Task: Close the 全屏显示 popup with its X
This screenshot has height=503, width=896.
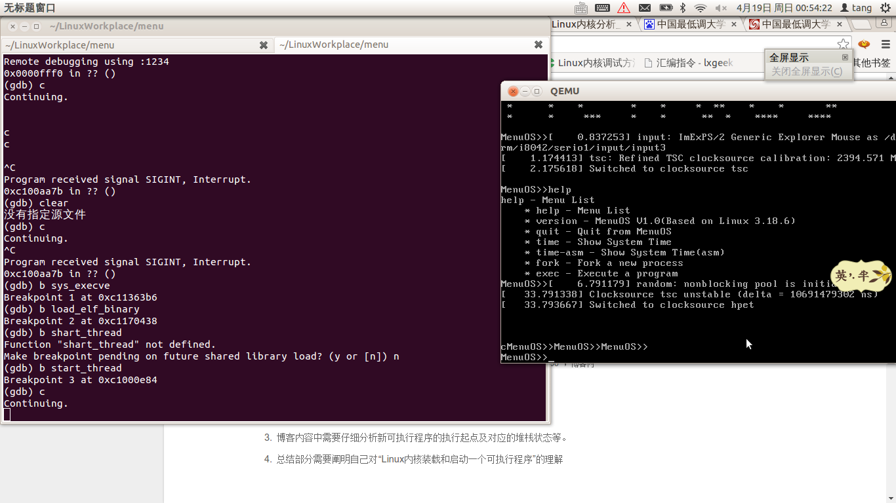Action: tap(845, 58)
